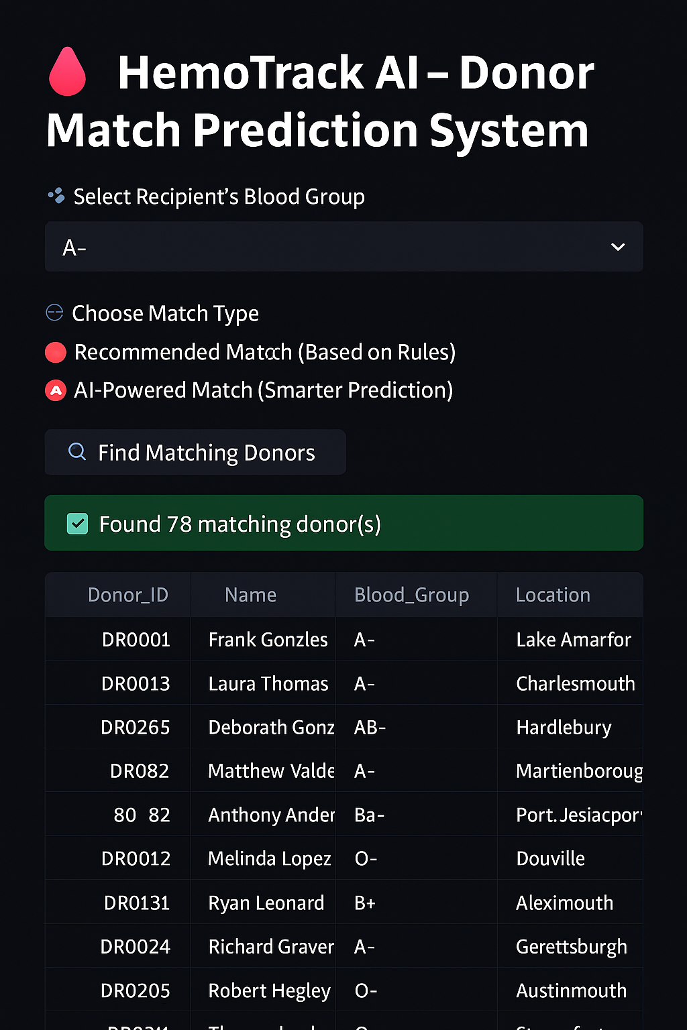Click the red blood drop logo icon
The height and width of the screenshot is (1030, 687).
pos(67,72)
